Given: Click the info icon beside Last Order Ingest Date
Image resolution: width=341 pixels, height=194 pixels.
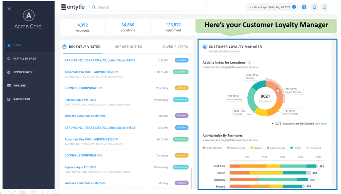Looking at the screenshot, I should (x=294, y=7).
